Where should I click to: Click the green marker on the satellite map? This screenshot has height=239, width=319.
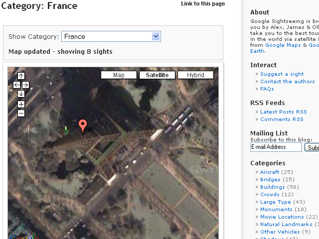[66, 129]
